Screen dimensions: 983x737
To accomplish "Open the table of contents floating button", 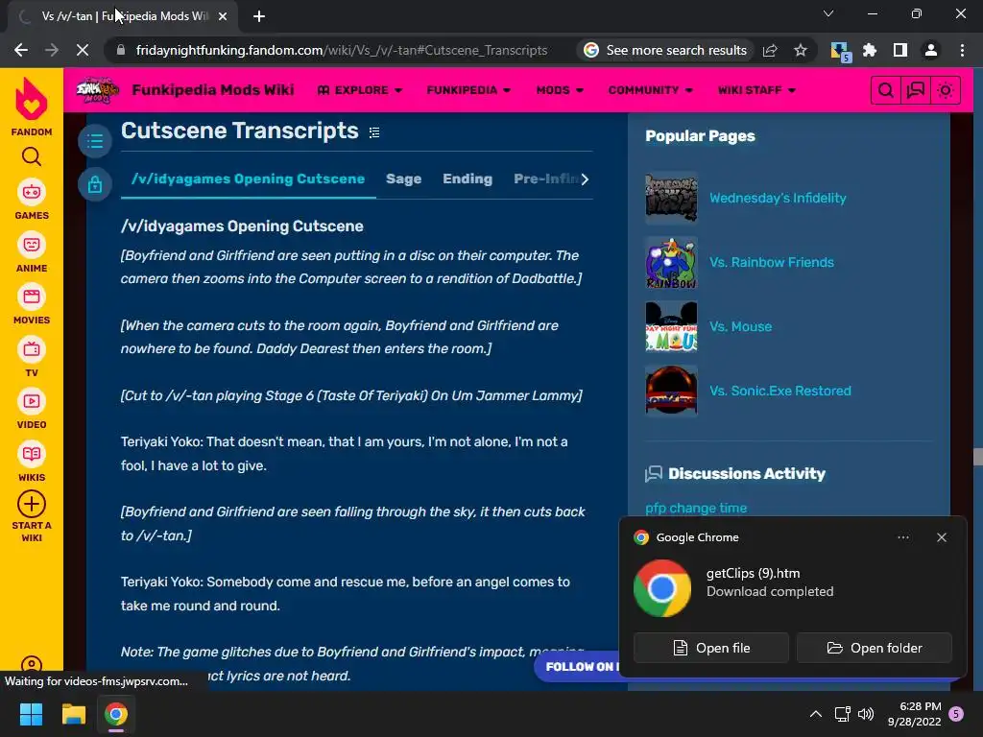I will point(95,141).
